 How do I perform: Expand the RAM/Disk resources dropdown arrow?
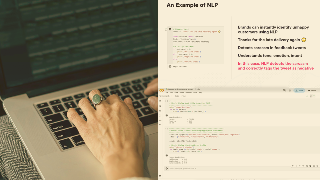point(318,96)
